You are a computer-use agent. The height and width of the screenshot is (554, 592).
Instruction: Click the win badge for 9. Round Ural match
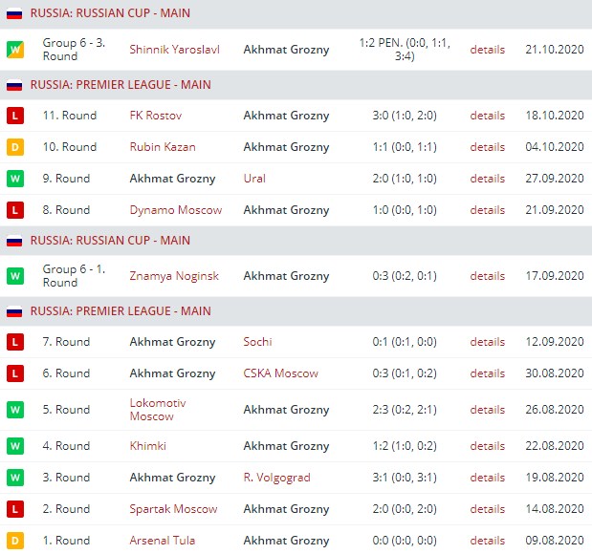click(x=15, y=179)
